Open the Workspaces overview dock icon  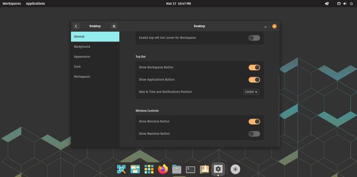point(135,169)
